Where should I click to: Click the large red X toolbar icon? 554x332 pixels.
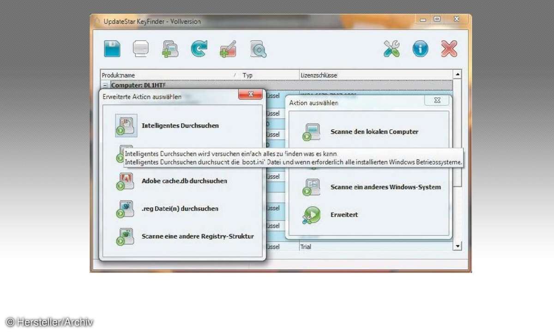[x=449, y=48]
